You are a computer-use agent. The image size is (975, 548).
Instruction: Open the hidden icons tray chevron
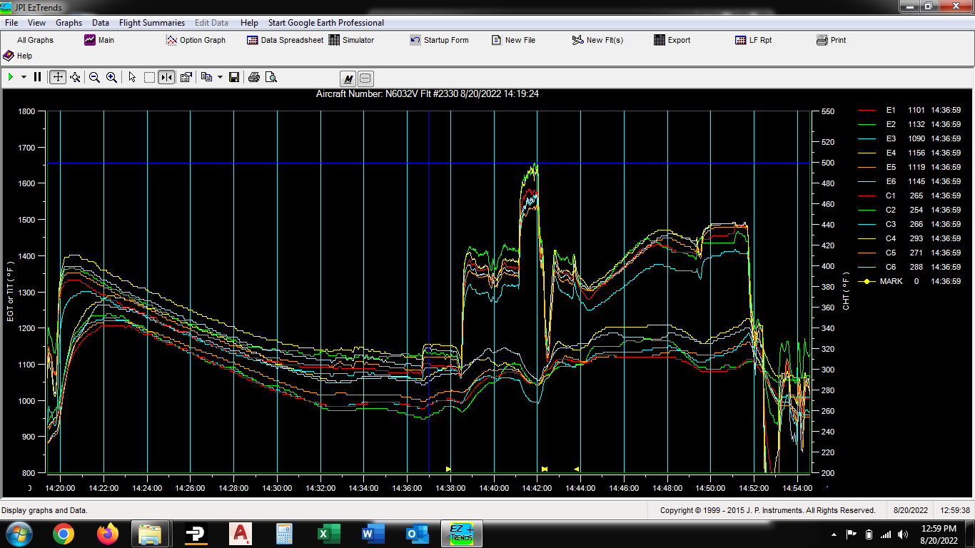833,533
